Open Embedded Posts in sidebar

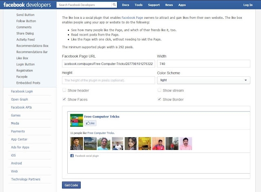pos(28,83)
